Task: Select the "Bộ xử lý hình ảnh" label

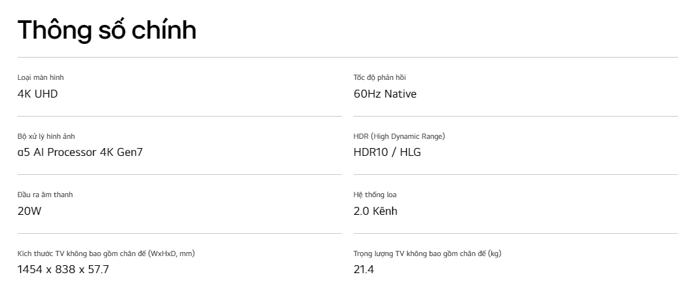Action: [46, 137]
